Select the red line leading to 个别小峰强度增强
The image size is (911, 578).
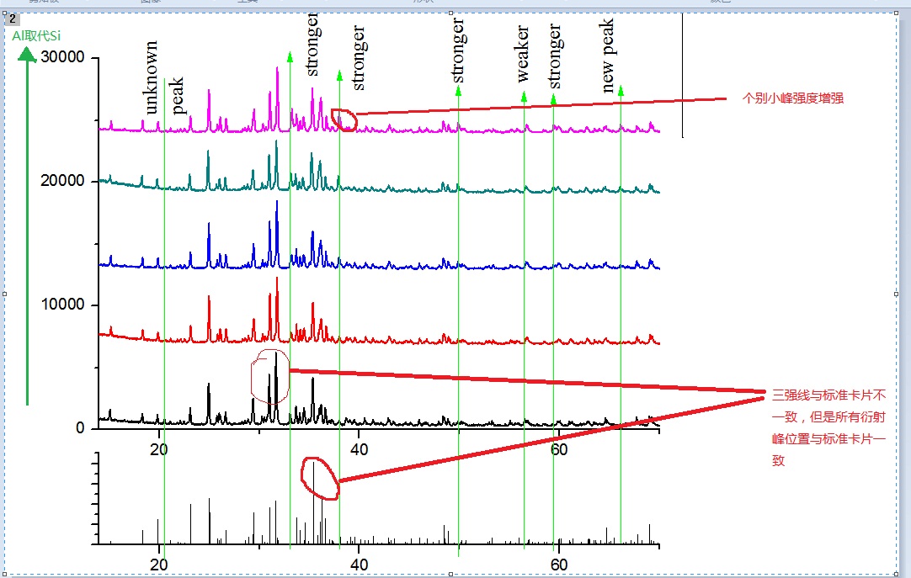[x=541, y=107]
